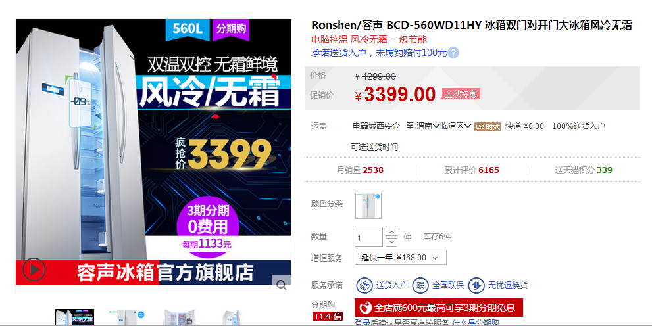Open the 延保一年 value-added service dropdown
The image size is (652, 326).
point(401,258)
